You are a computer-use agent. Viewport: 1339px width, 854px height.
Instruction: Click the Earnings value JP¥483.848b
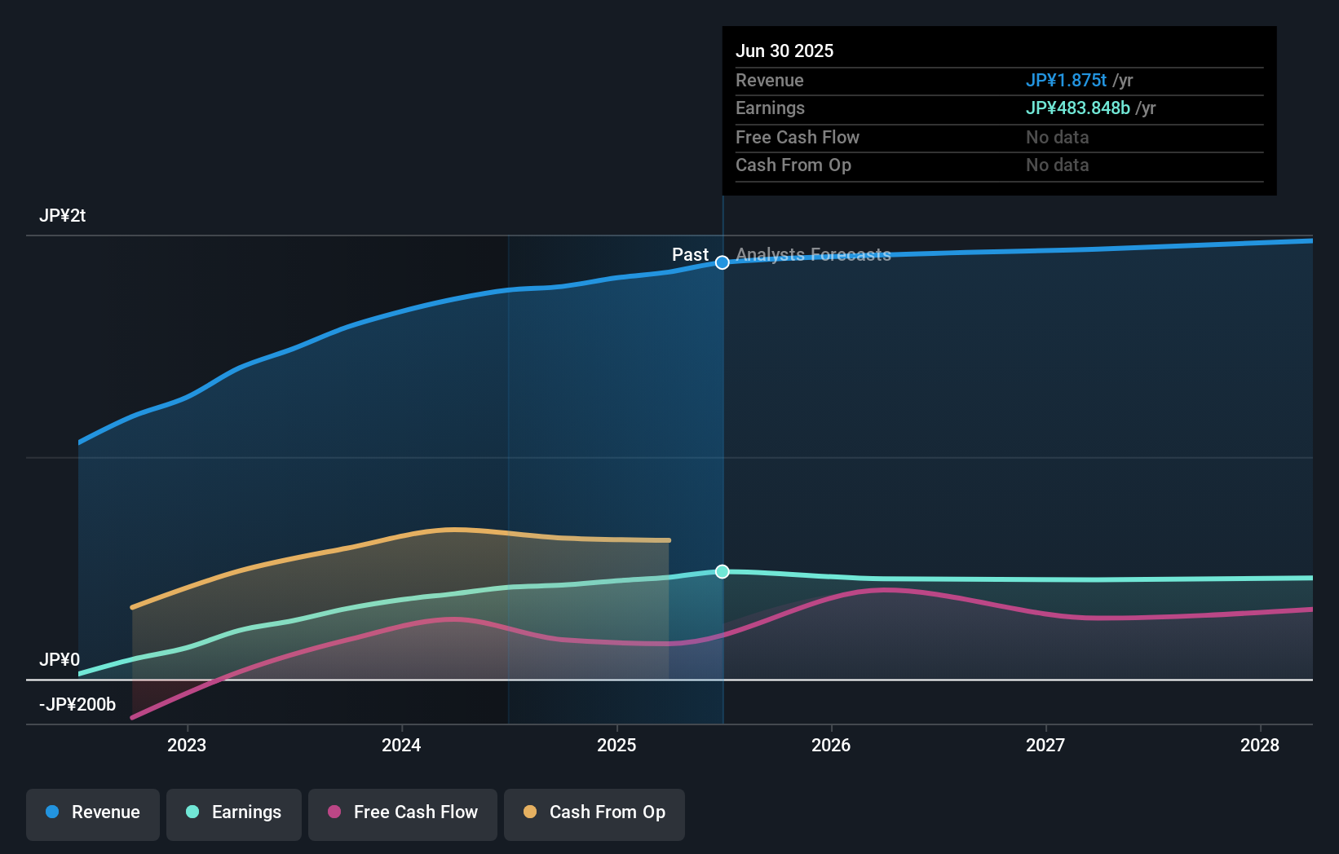1077,108
